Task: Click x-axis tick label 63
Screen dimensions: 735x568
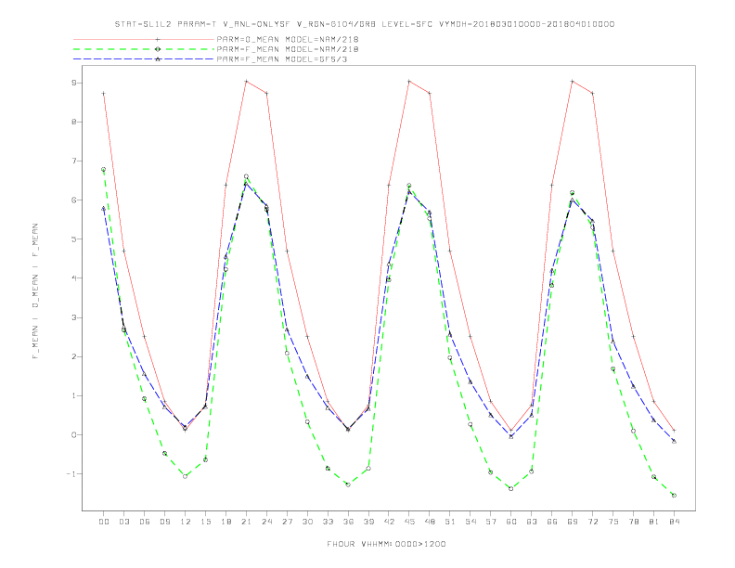Action: coord(532,522)
